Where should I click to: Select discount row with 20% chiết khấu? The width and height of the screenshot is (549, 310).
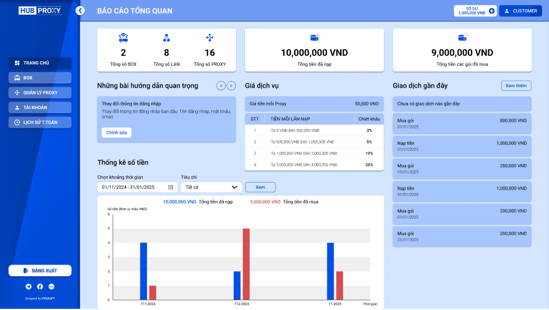point(314,165)
